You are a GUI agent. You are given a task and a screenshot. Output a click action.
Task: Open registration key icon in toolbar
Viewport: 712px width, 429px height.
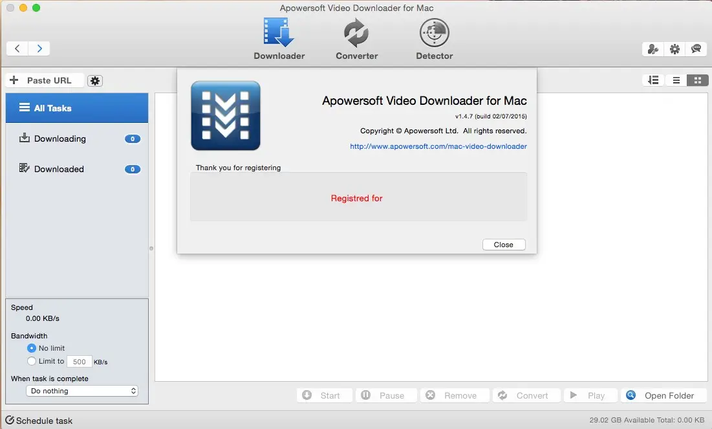pos(653,49)
